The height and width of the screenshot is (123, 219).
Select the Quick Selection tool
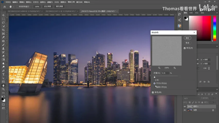[3, 26]
